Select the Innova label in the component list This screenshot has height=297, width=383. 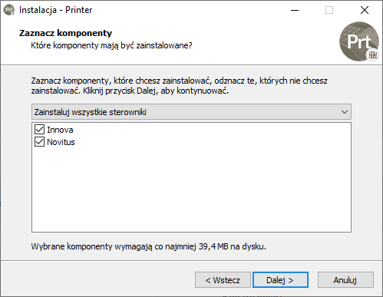(x=60, y=130)
